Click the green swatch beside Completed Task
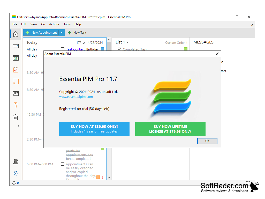265x199 pixels. (186, 49)
